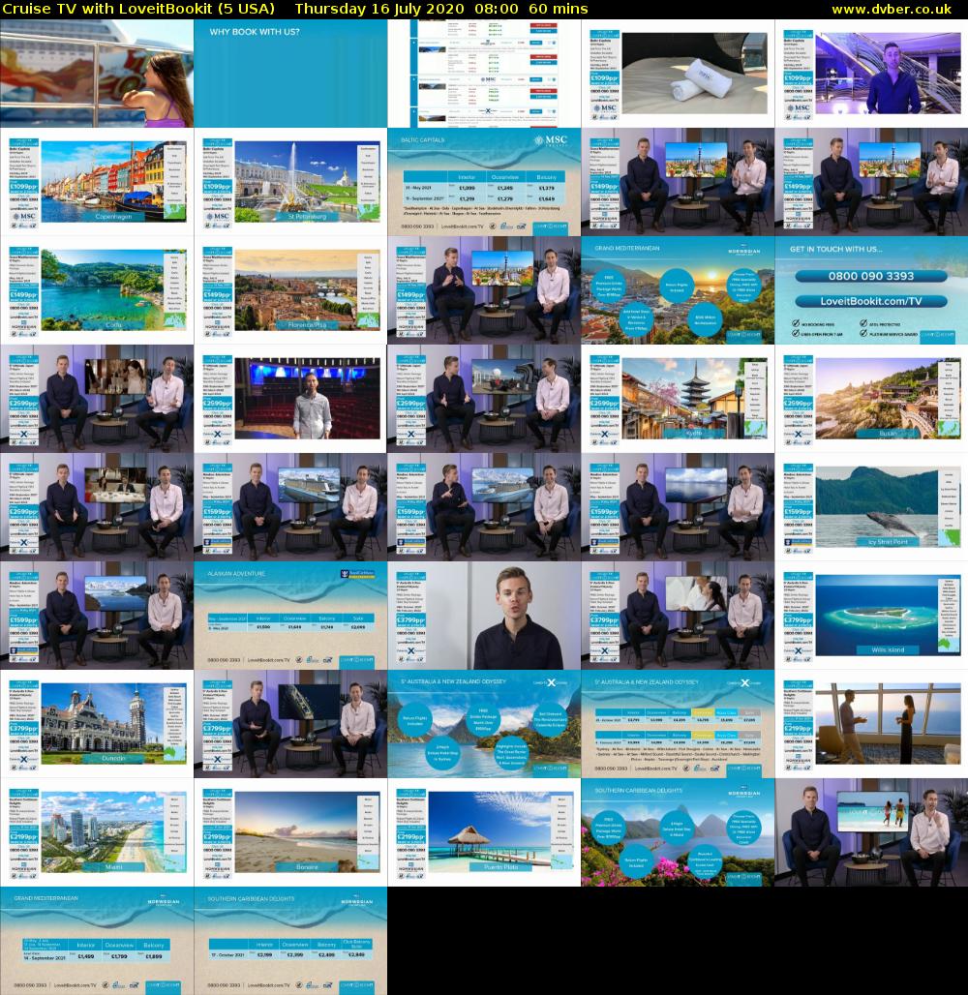Select the 'Cruise TV with LoveitBookit (5 USA)' title
The image size is (968, 995).
point(138,9)
